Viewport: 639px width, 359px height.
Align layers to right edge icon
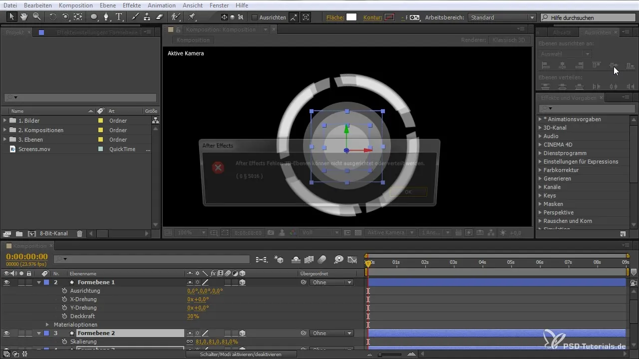click(x=579, y=65)
